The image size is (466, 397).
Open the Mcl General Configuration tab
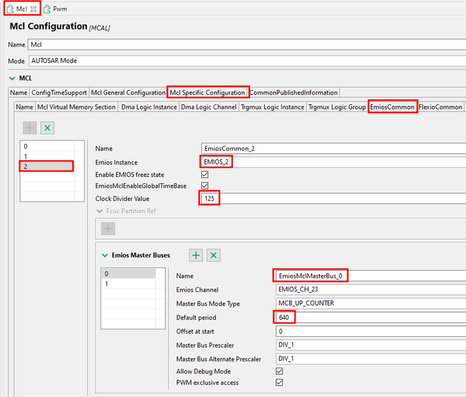coord(128,93)
